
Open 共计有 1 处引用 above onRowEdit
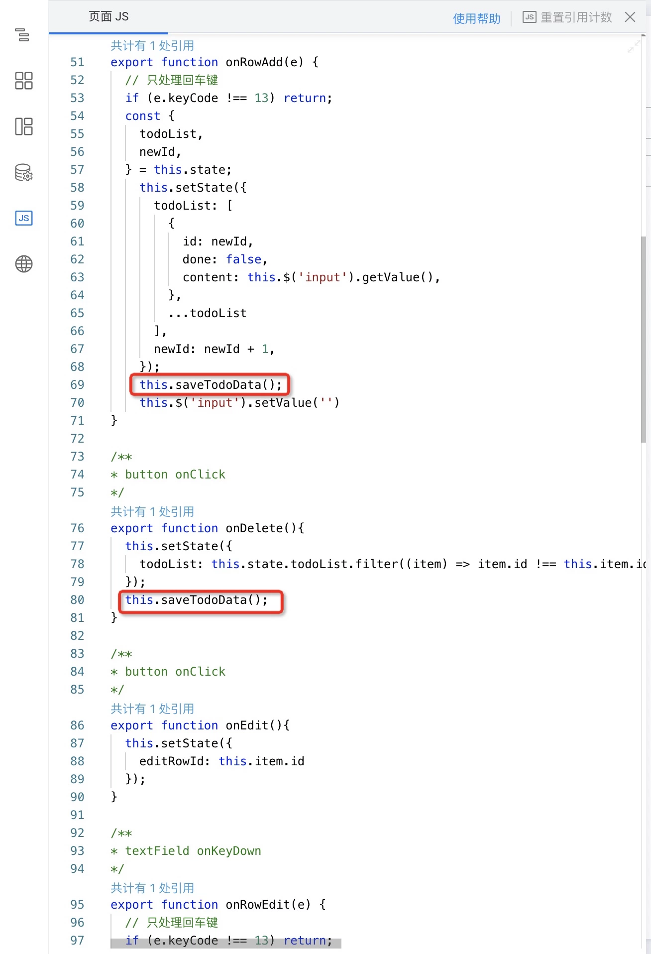[152, 888]
